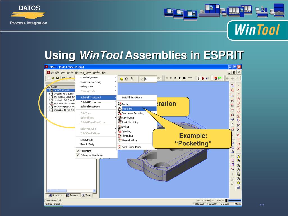Click the Trochoidal Pocketing icon
Viewport: 288px width, 216px height.
119,113
